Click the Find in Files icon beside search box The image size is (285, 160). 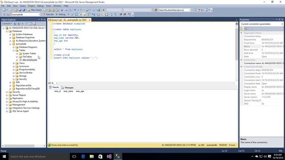tap(155, 10)
